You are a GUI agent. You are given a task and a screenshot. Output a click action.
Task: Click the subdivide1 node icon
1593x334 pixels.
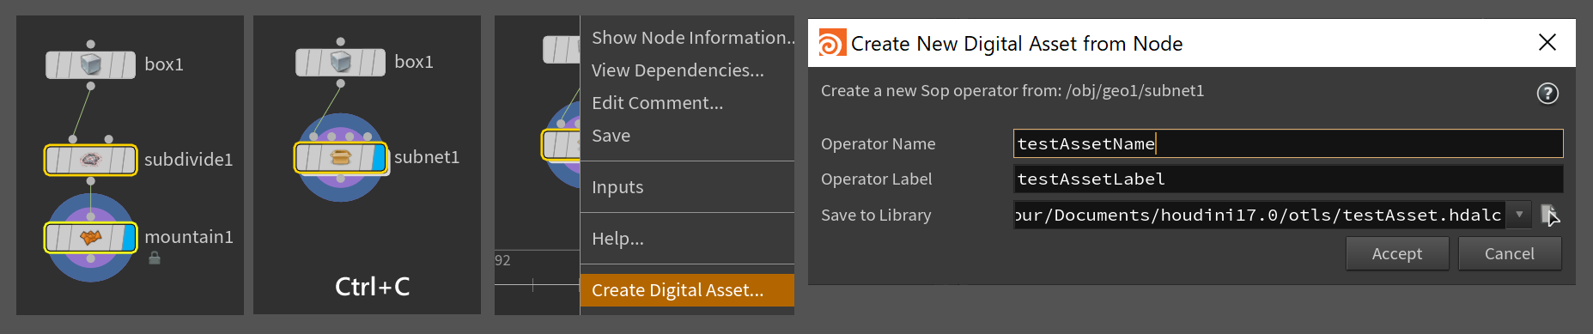tap(91, 160)
